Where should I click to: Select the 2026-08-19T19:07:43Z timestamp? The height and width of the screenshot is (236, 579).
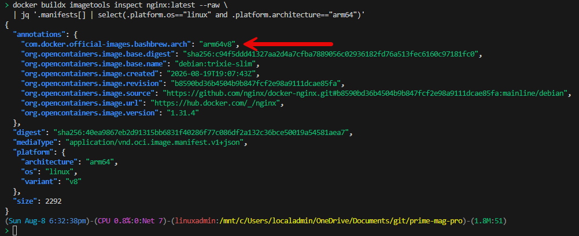point(211,73)
